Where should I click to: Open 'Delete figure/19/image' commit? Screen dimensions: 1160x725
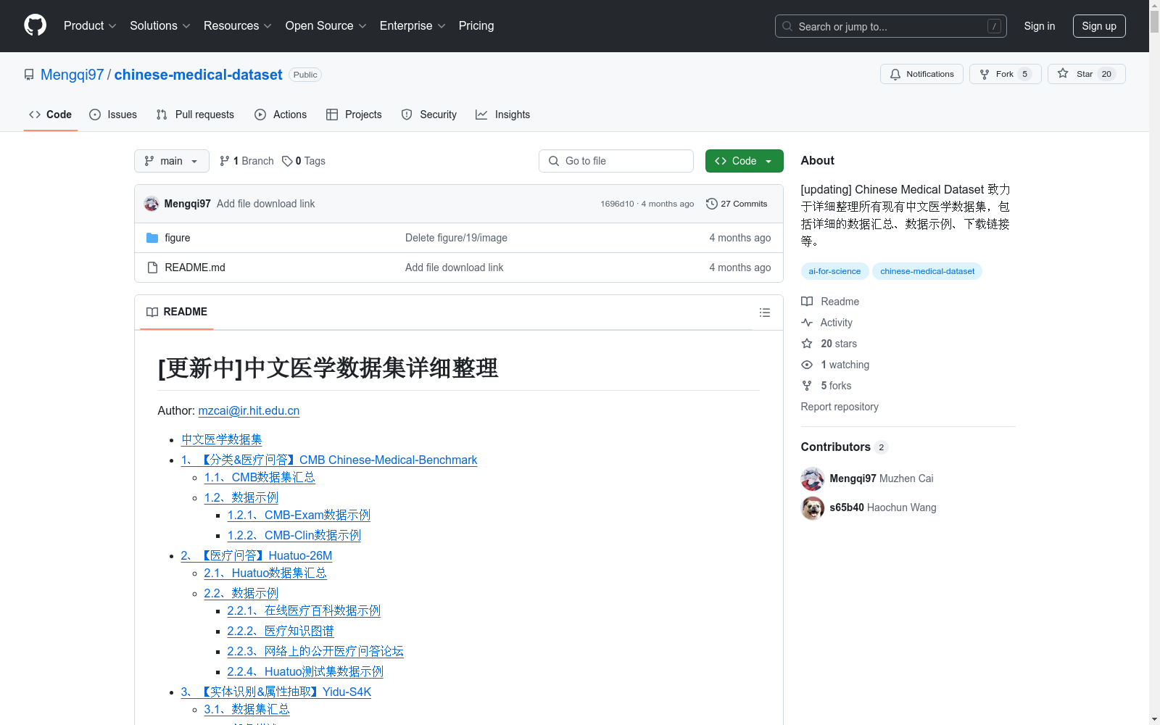456,238
